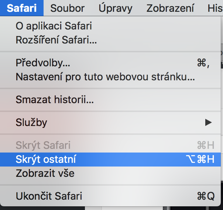Click the ⌘, shortcut beside Předvolby
The width and height of the screenshot is (223, 210).
(203, 63)
